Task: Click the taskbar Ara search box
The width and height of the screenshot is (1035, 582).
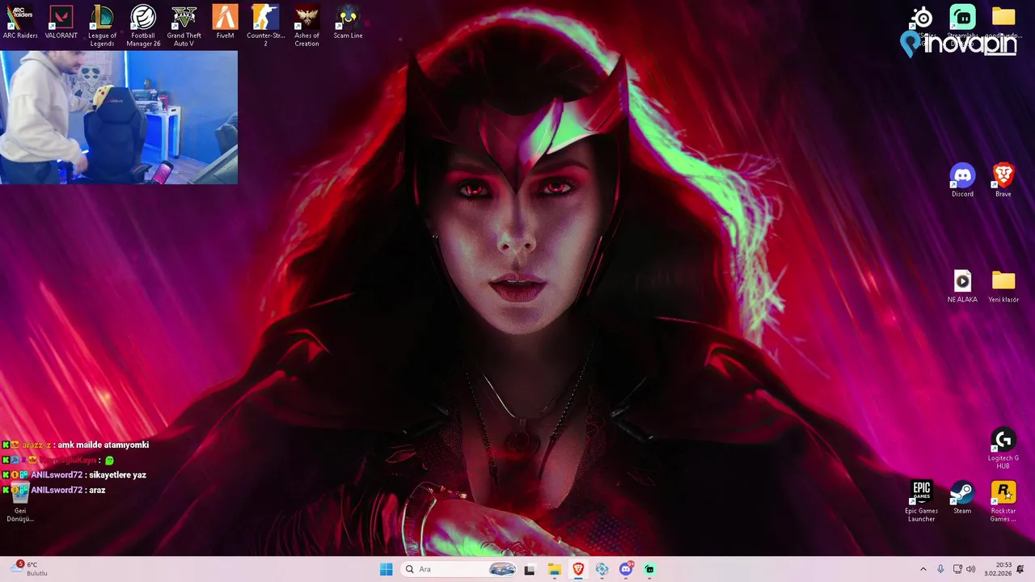Action: click(458, 569)
